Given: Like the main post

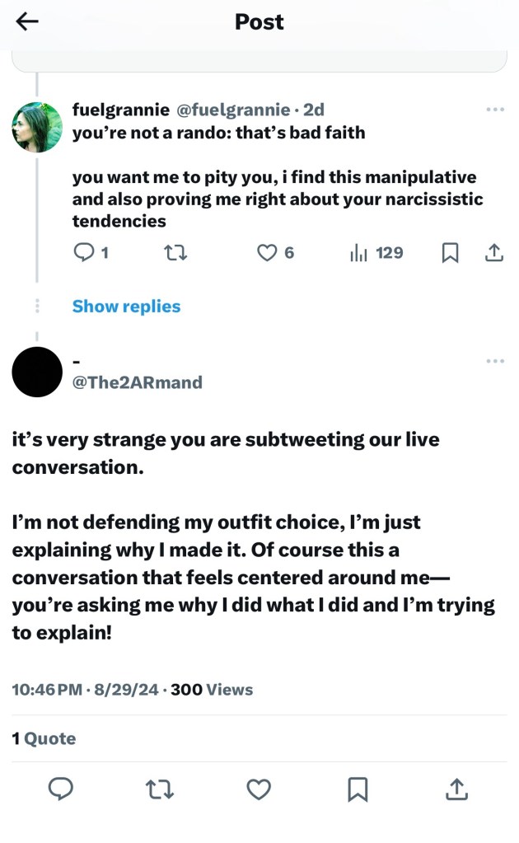Looking at the screenshot, I should 259,789.
